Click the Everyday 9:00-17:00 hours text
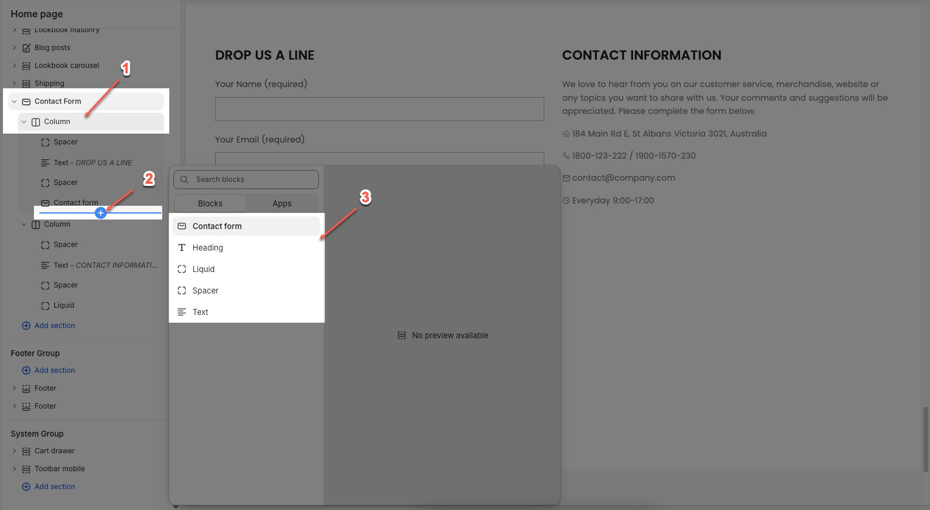The width and height of the screenshot is (930, 510). 613,200
